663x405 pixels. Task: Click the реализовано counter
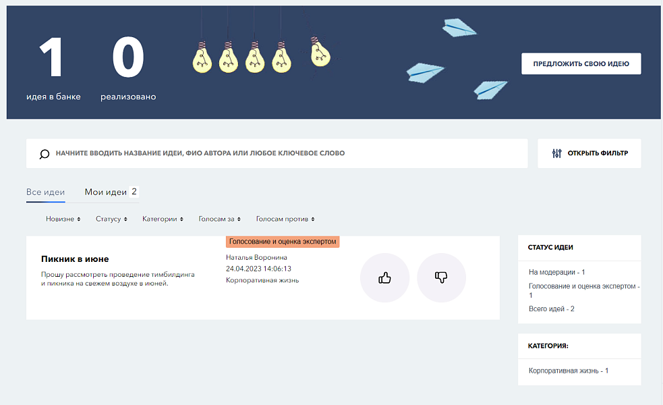click(128, 67)
